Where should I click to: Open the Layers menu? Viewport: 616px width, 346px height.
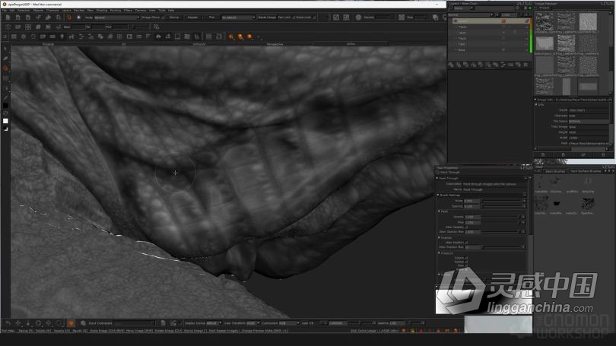click(66, 10)
